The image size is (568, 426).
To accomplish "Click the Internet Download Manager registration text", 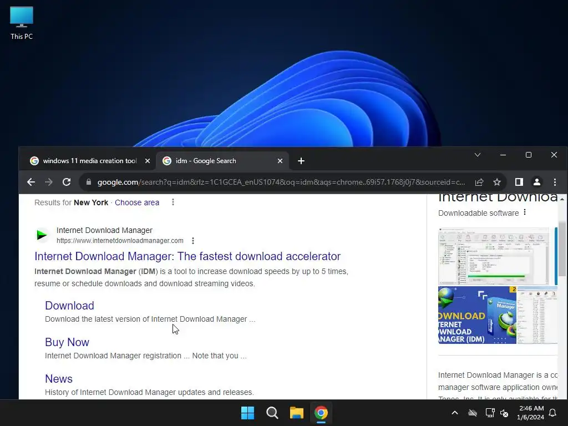I will pyautogui.click(x=146, y=356).
